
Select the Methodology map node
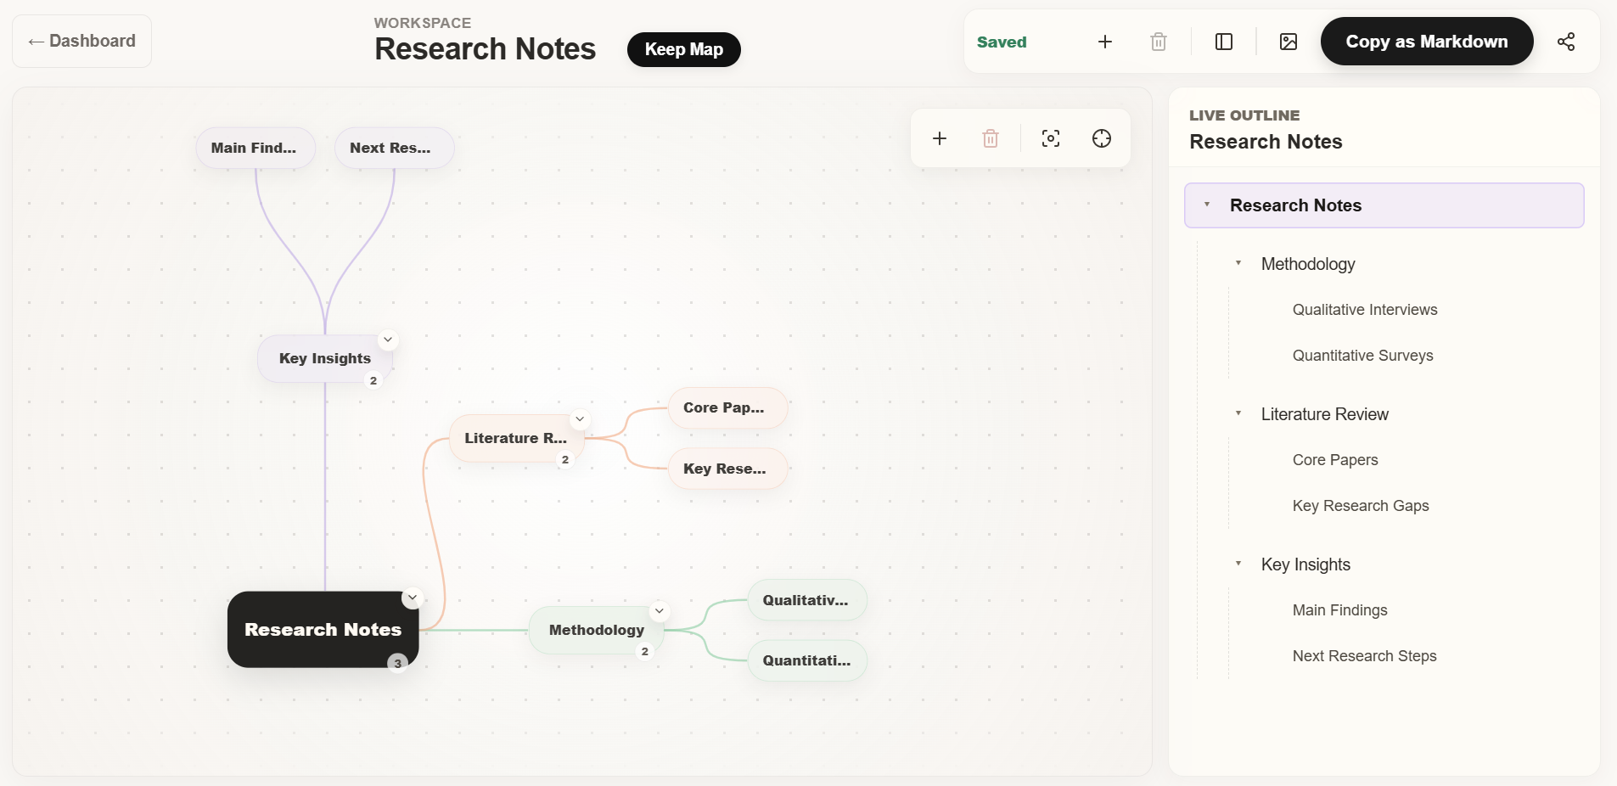tap(596, 630)
